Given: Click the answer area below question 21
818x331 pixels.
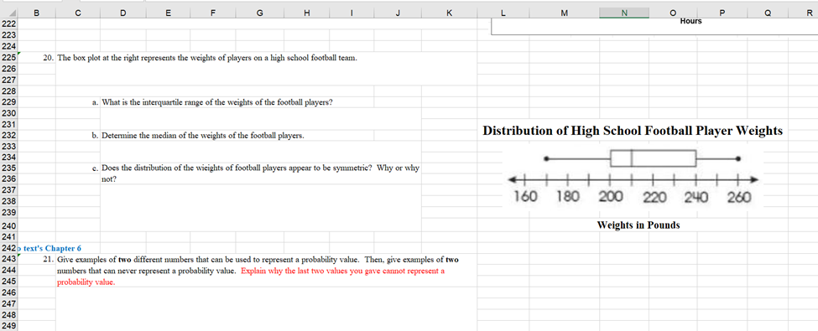Looking at the screenshot, I should (x=266, y=308).
